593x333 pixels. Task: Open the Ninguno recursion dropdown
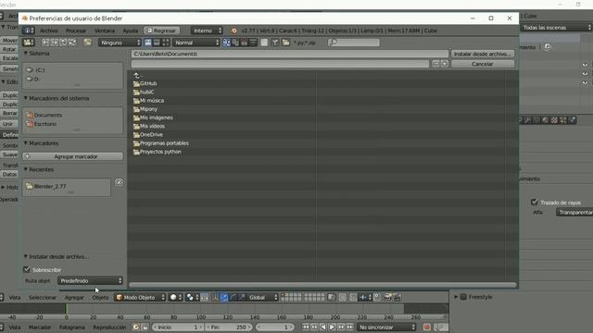pos(120,43)
